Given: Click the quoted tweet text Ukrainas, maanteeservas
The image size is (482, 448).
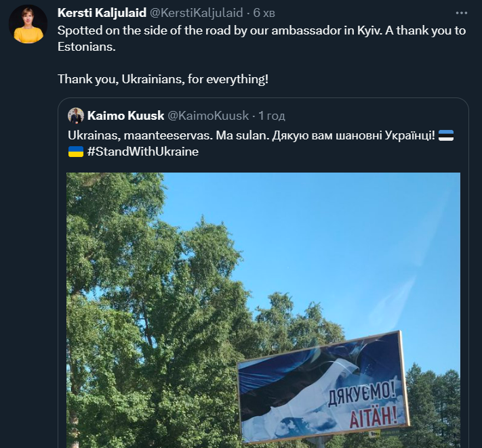Looking at the screenshot, I should pyautogui.click(x=140, y=135).
